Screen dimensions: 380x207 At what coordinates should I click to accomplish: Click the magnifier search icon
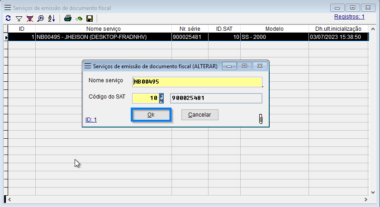[40, 19]
